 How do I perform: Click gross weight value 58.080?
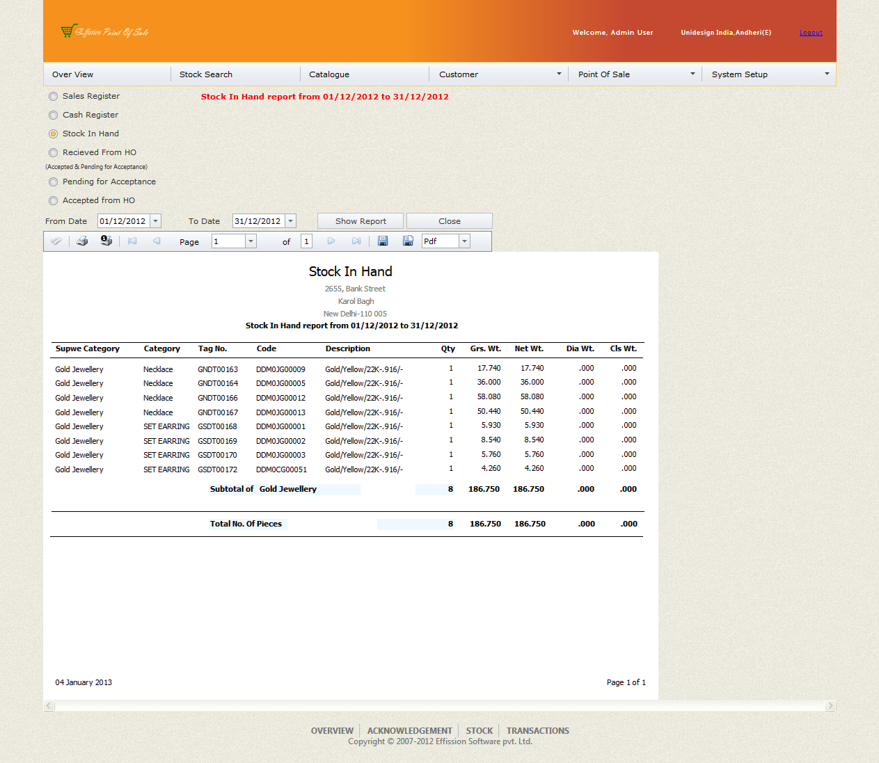(489, 396)
